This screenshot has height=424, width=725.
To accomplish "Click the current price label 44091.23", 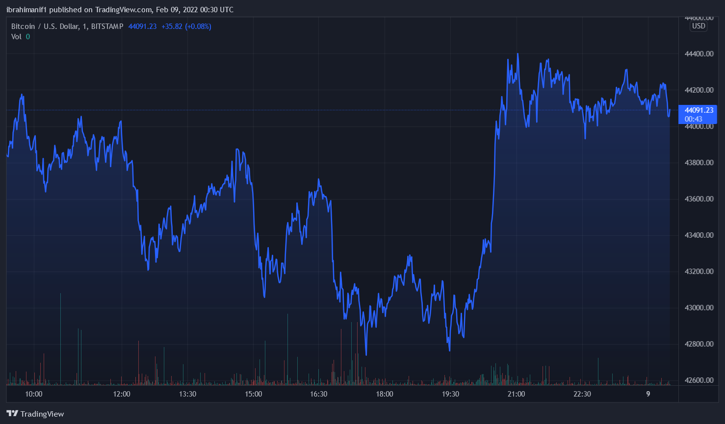I will point(699,110).
